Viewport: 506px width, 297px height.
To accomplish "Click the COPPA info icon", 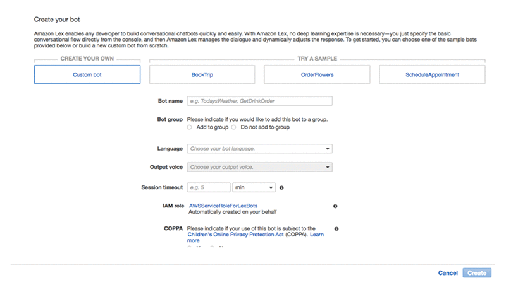I will (336, 229).
